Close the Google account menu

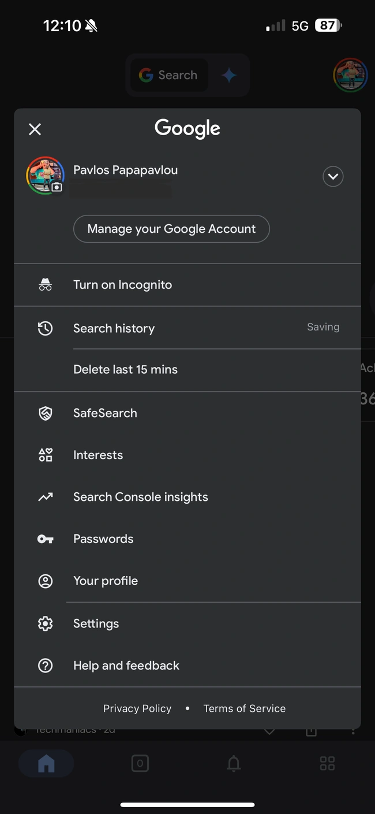tap(35, 129)
